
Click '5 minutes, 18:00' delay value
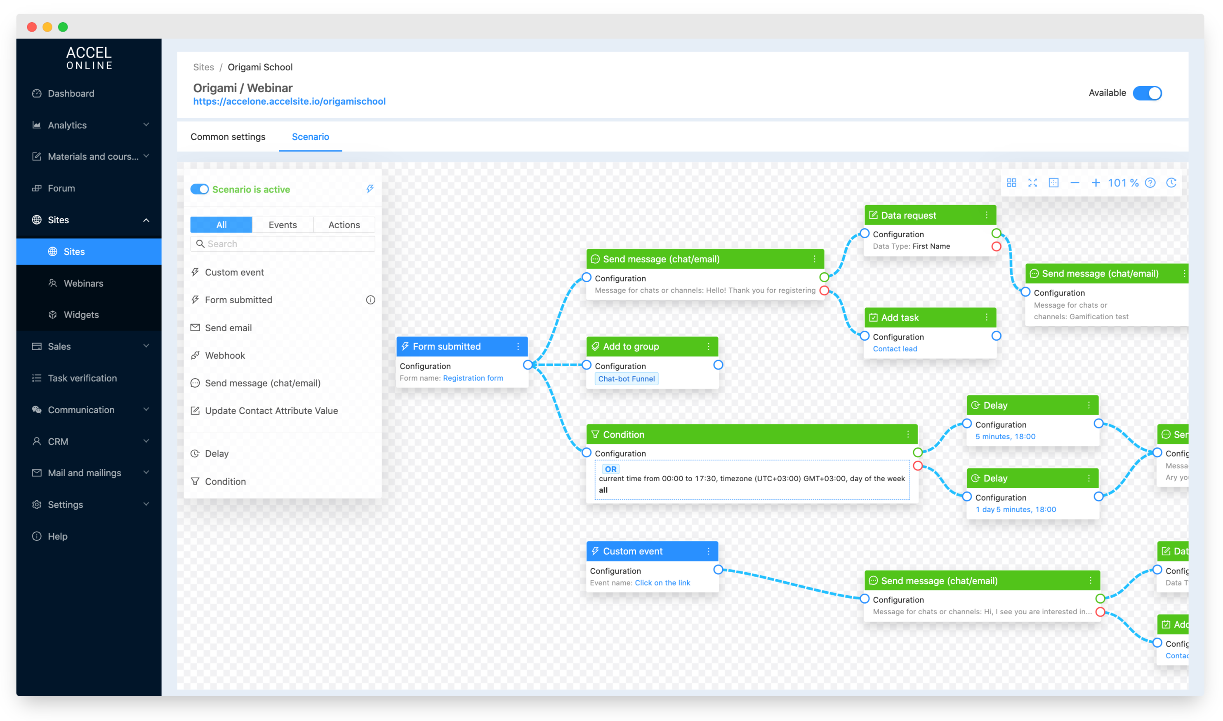[1005, 437]
